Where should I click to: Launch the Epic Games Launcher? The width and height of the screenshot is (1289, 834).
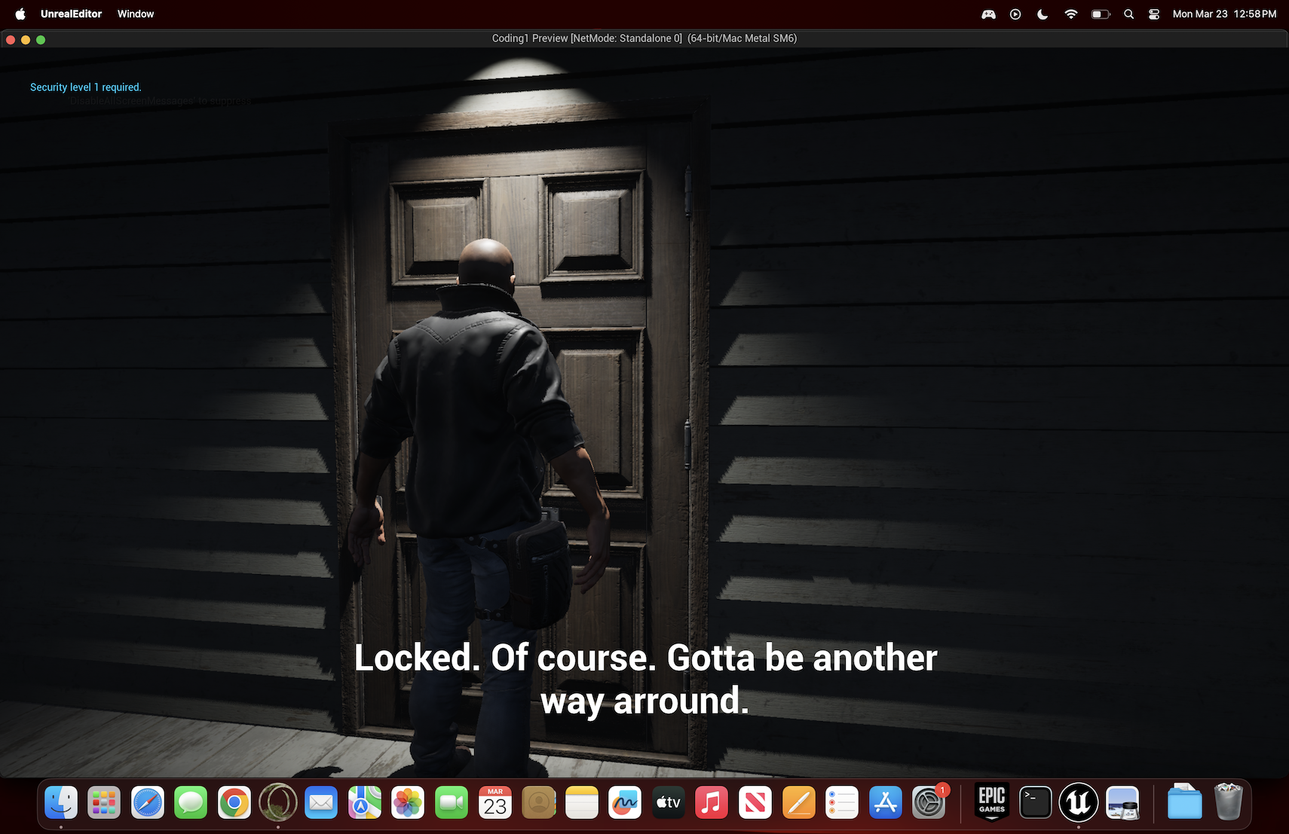tap(992, 803)
